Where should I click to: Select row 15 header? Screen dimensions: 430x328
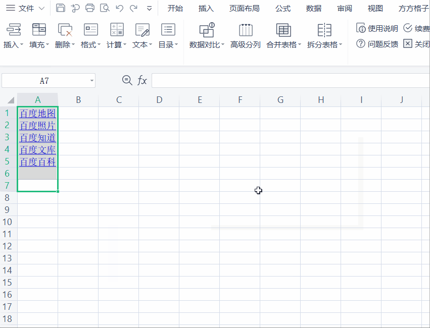click(x=8, y=282)
